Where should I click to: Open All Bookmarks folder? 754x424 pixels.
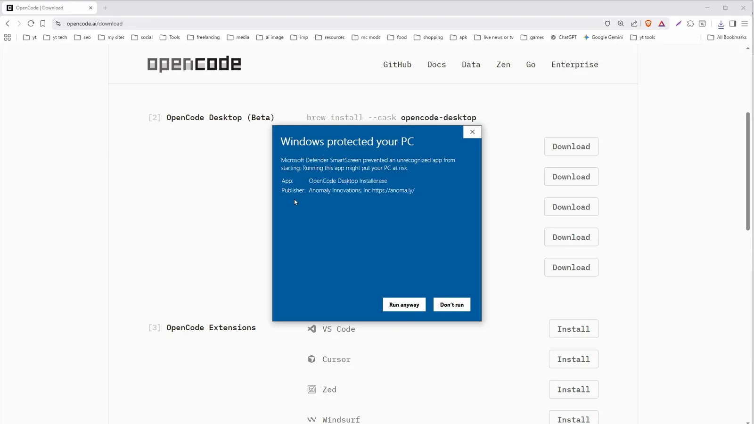click(727, 37)
